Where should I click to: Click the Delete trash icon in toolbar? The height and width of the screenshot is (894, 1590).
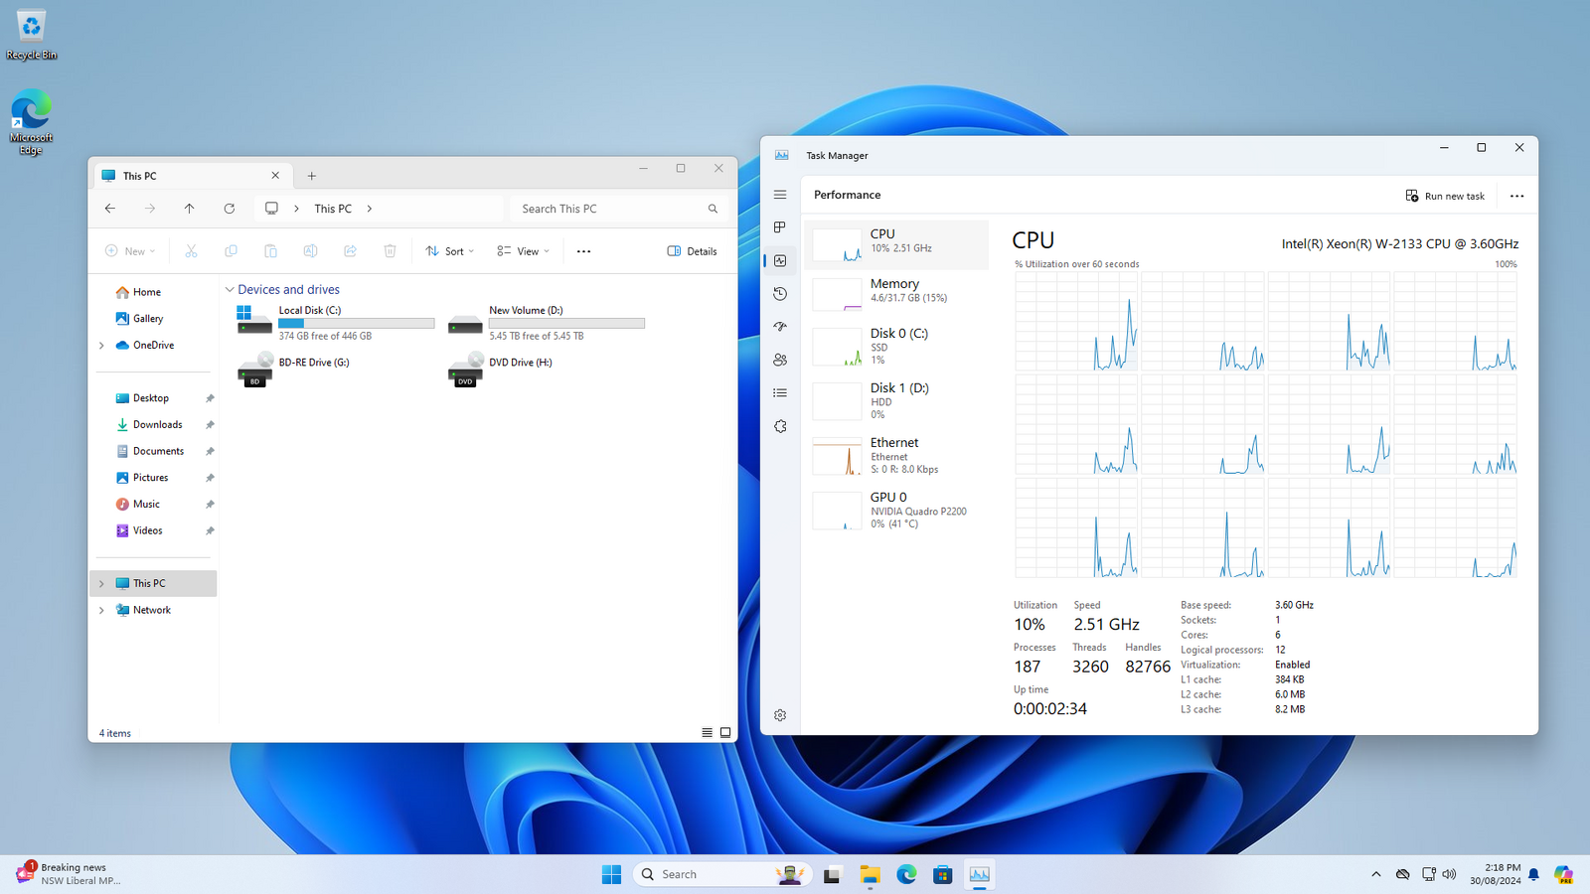[x=390, y=251]
